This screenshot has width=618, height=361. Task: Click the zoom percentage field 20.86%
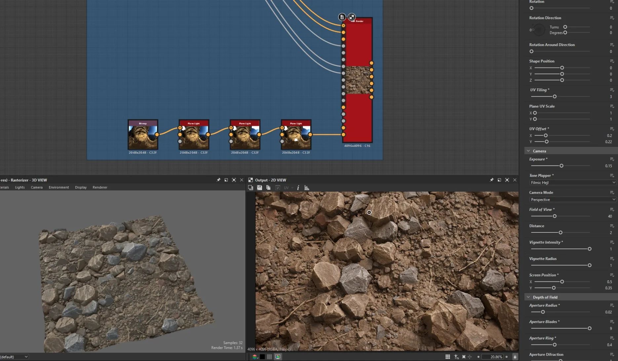(x=492, y=357)
